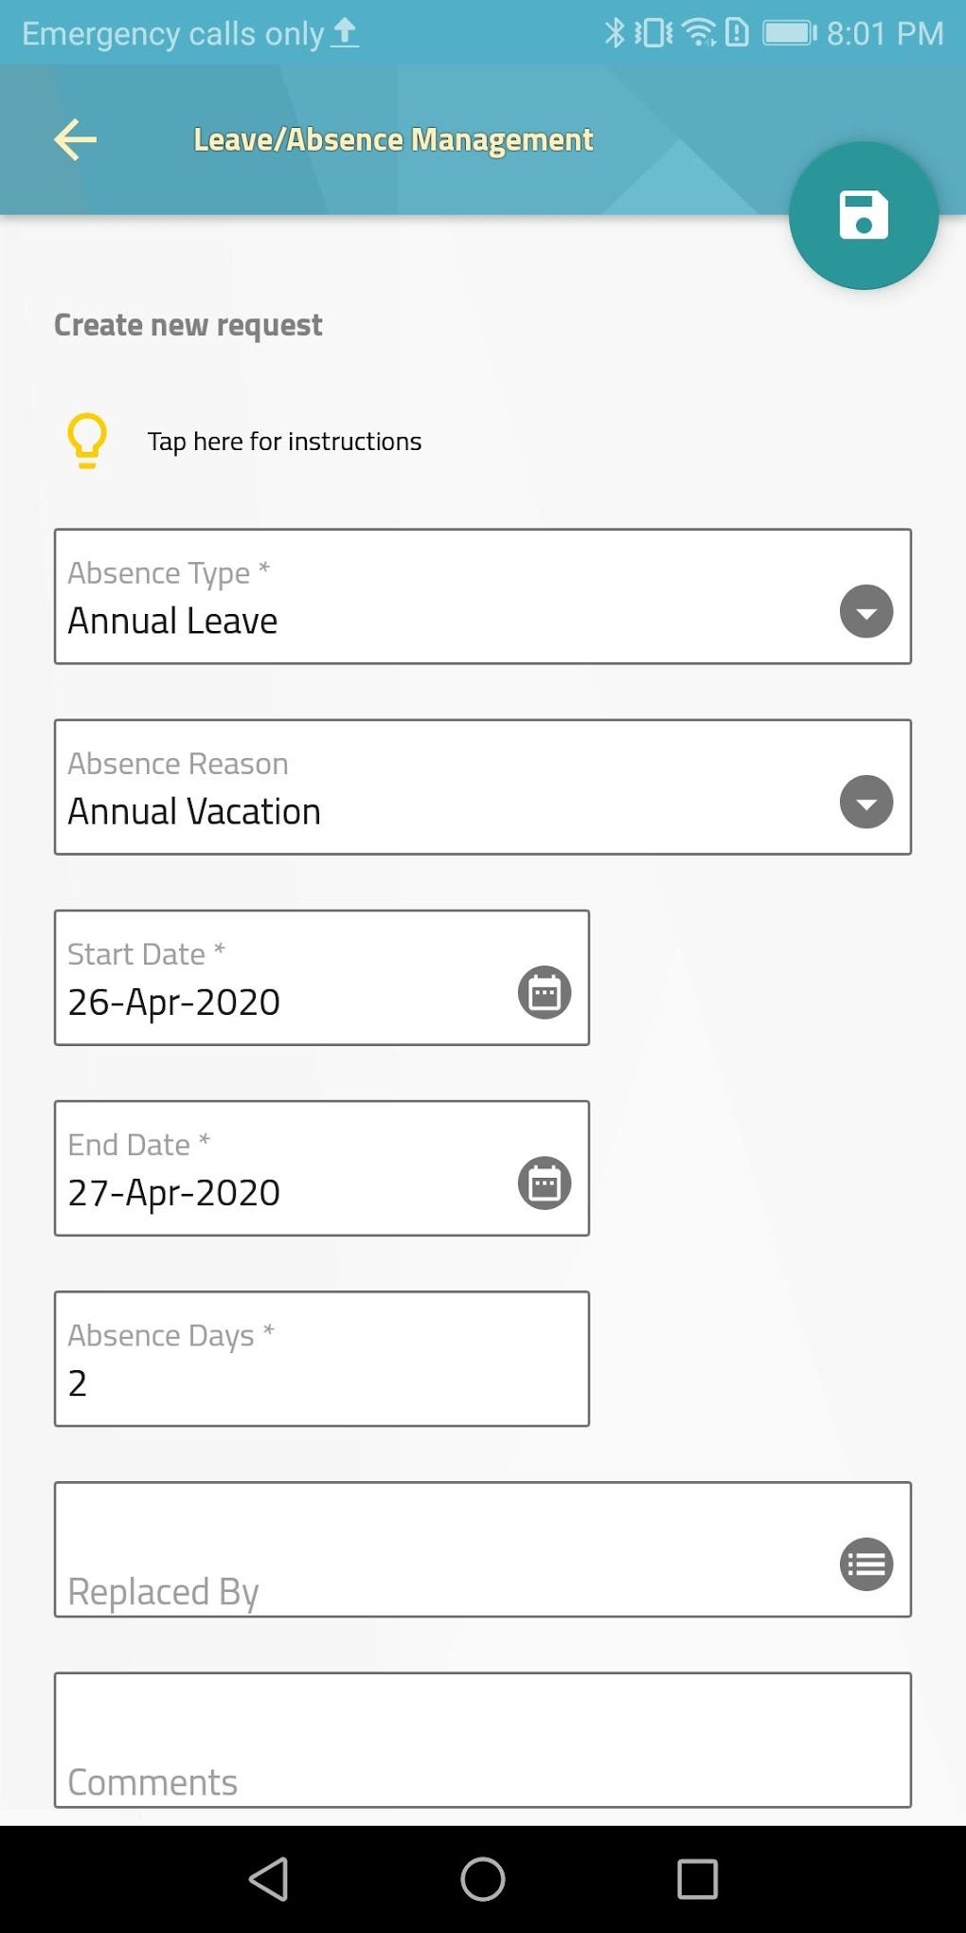Tap the yellow lightbulb instructions icon
The image size is (966, 1933).
[87, 441]
